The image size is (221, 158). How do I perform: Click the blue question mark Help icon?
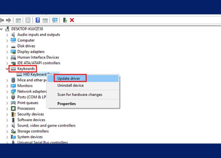click(x=38, y=20)
